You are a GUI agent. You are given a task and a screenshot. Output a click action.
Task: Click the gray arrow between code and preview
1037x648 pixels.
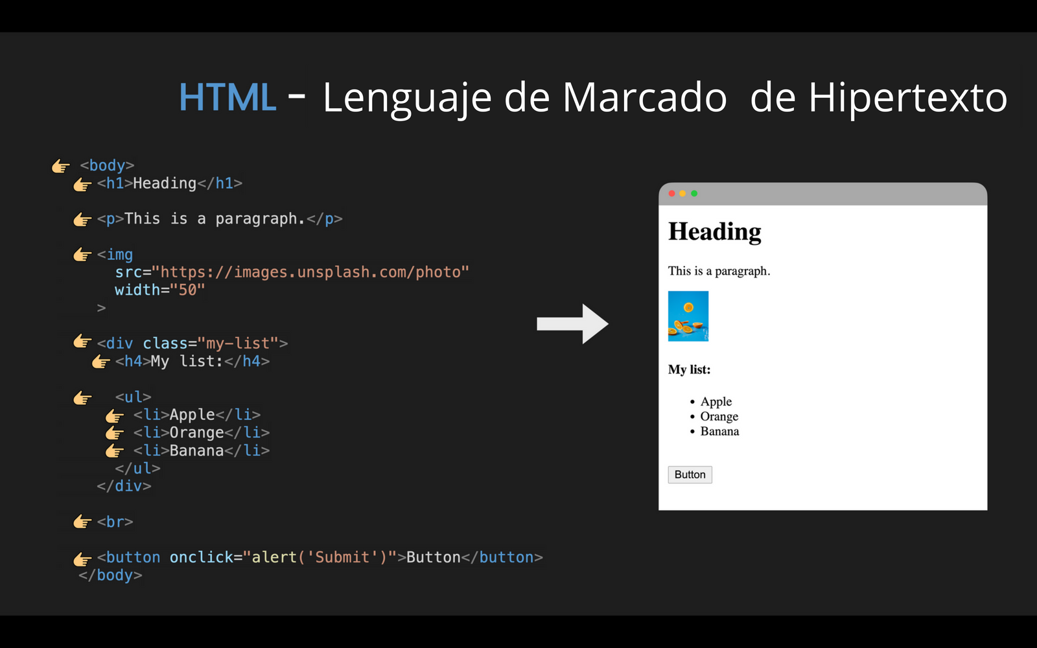574,325
